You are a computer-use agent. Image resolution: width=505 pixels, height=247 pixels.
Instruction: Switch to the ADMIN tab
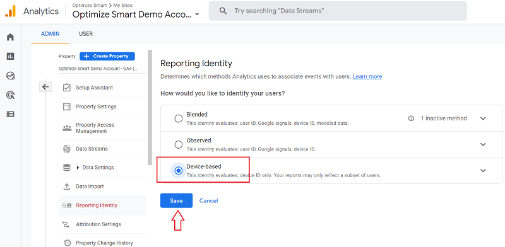point(50,34)
